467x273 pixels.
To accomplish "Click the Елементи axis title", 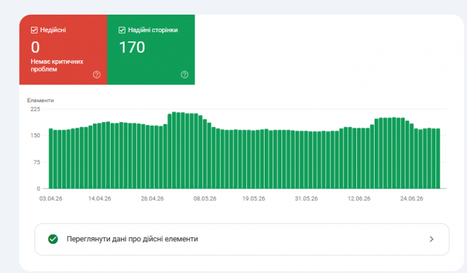I will coord(41,100).
